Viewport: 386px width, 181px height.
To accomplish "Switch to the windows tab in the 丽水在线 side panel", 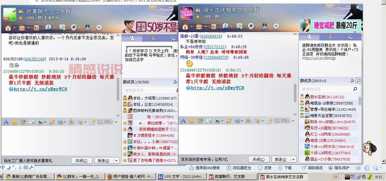I will tap(350, 37).
